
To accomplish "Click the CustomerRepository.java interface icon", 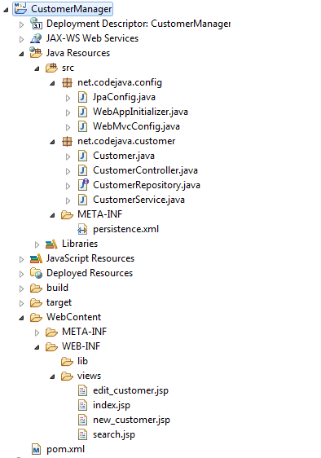I will pos(83,185).
